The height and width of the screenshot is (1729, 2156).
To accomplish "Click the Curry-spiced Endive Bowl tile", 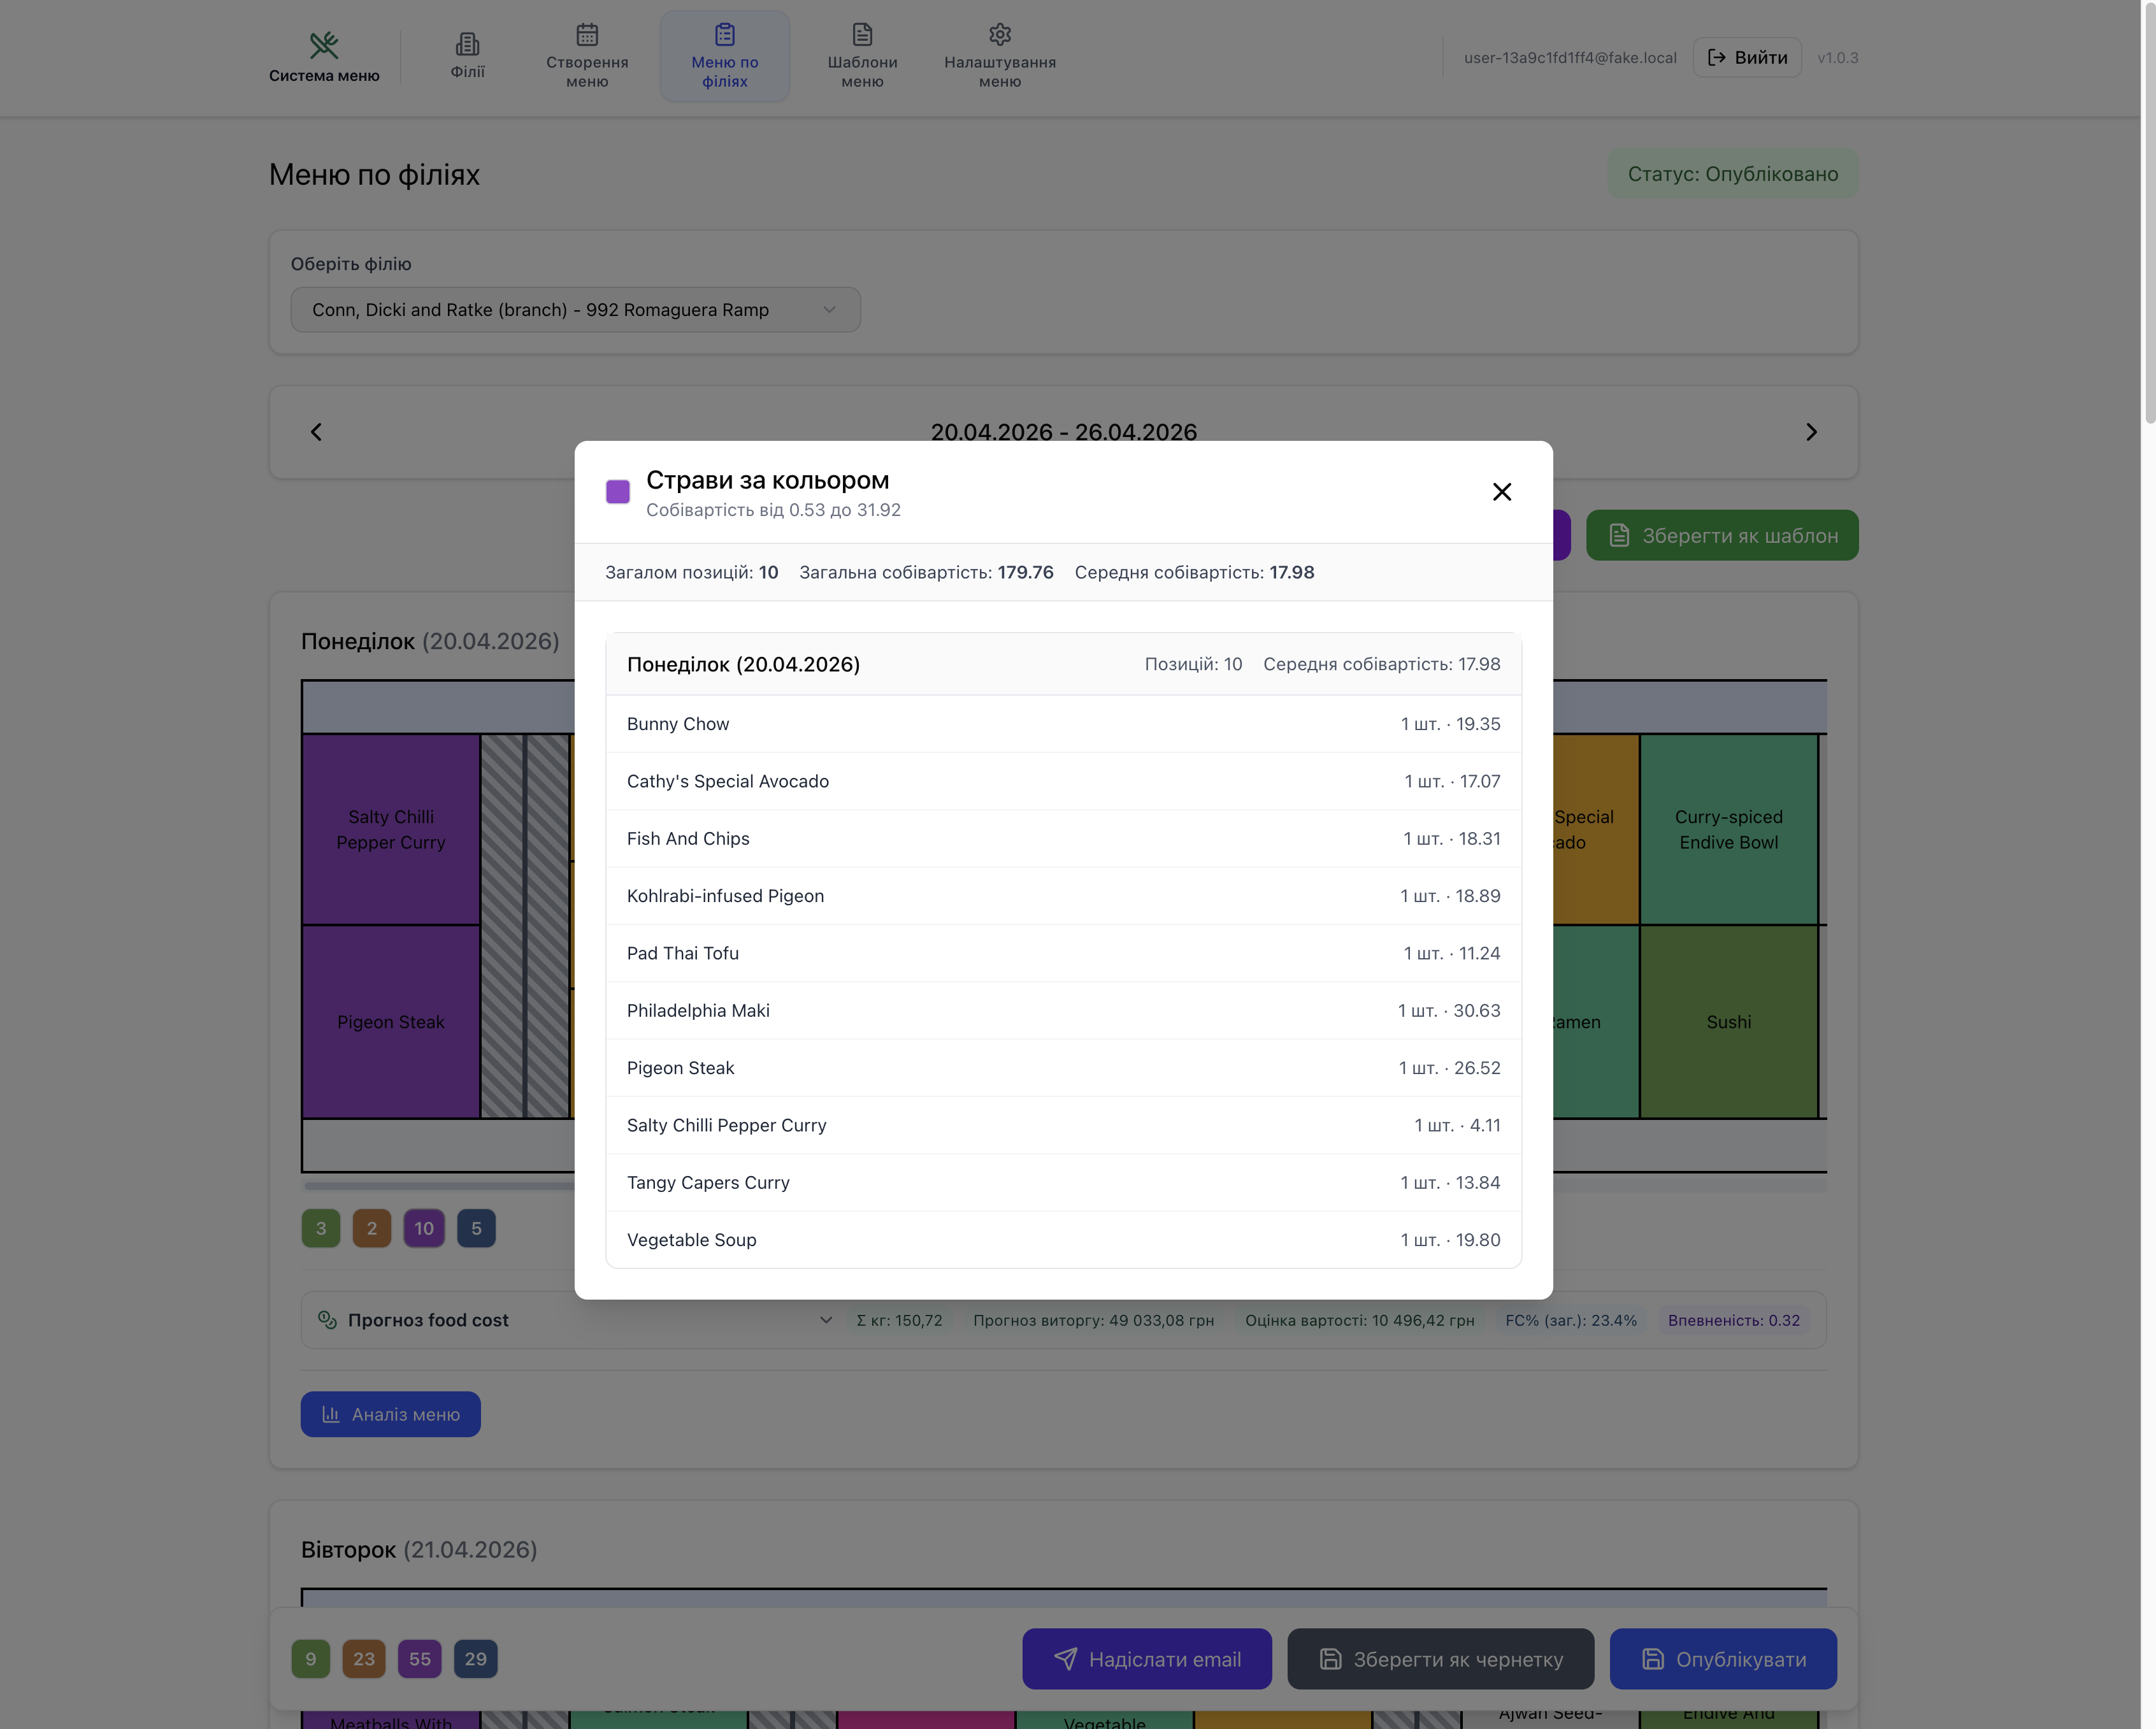I will 1729,830.
